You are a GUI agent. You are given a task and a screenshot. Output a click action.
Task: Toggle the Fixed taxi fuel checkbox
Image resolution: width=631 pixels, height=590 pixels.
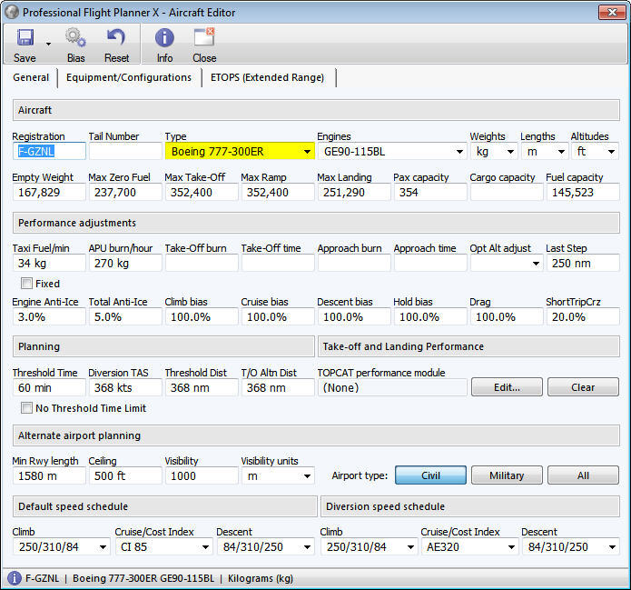(x=26, y=284)
